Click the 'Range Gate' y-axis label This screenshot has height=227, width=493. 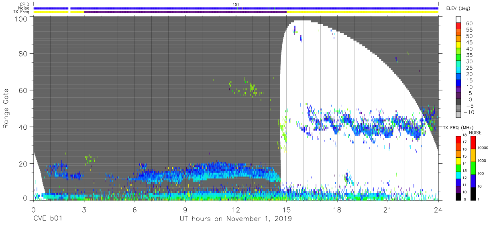click(6, 109)
